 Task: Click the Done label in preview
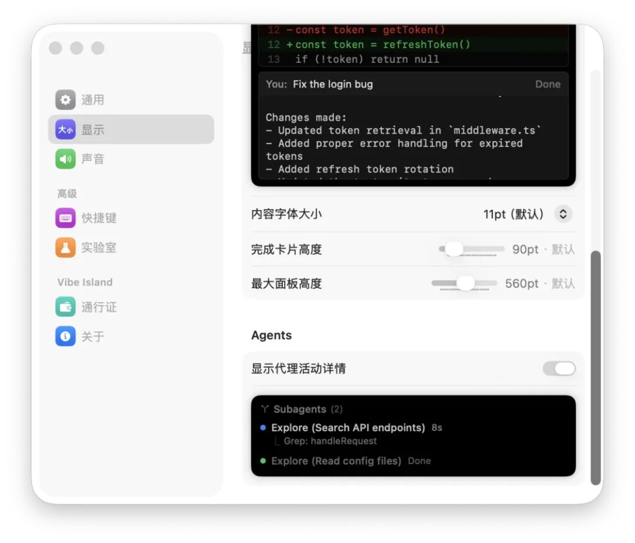click(x=548, y=84)
